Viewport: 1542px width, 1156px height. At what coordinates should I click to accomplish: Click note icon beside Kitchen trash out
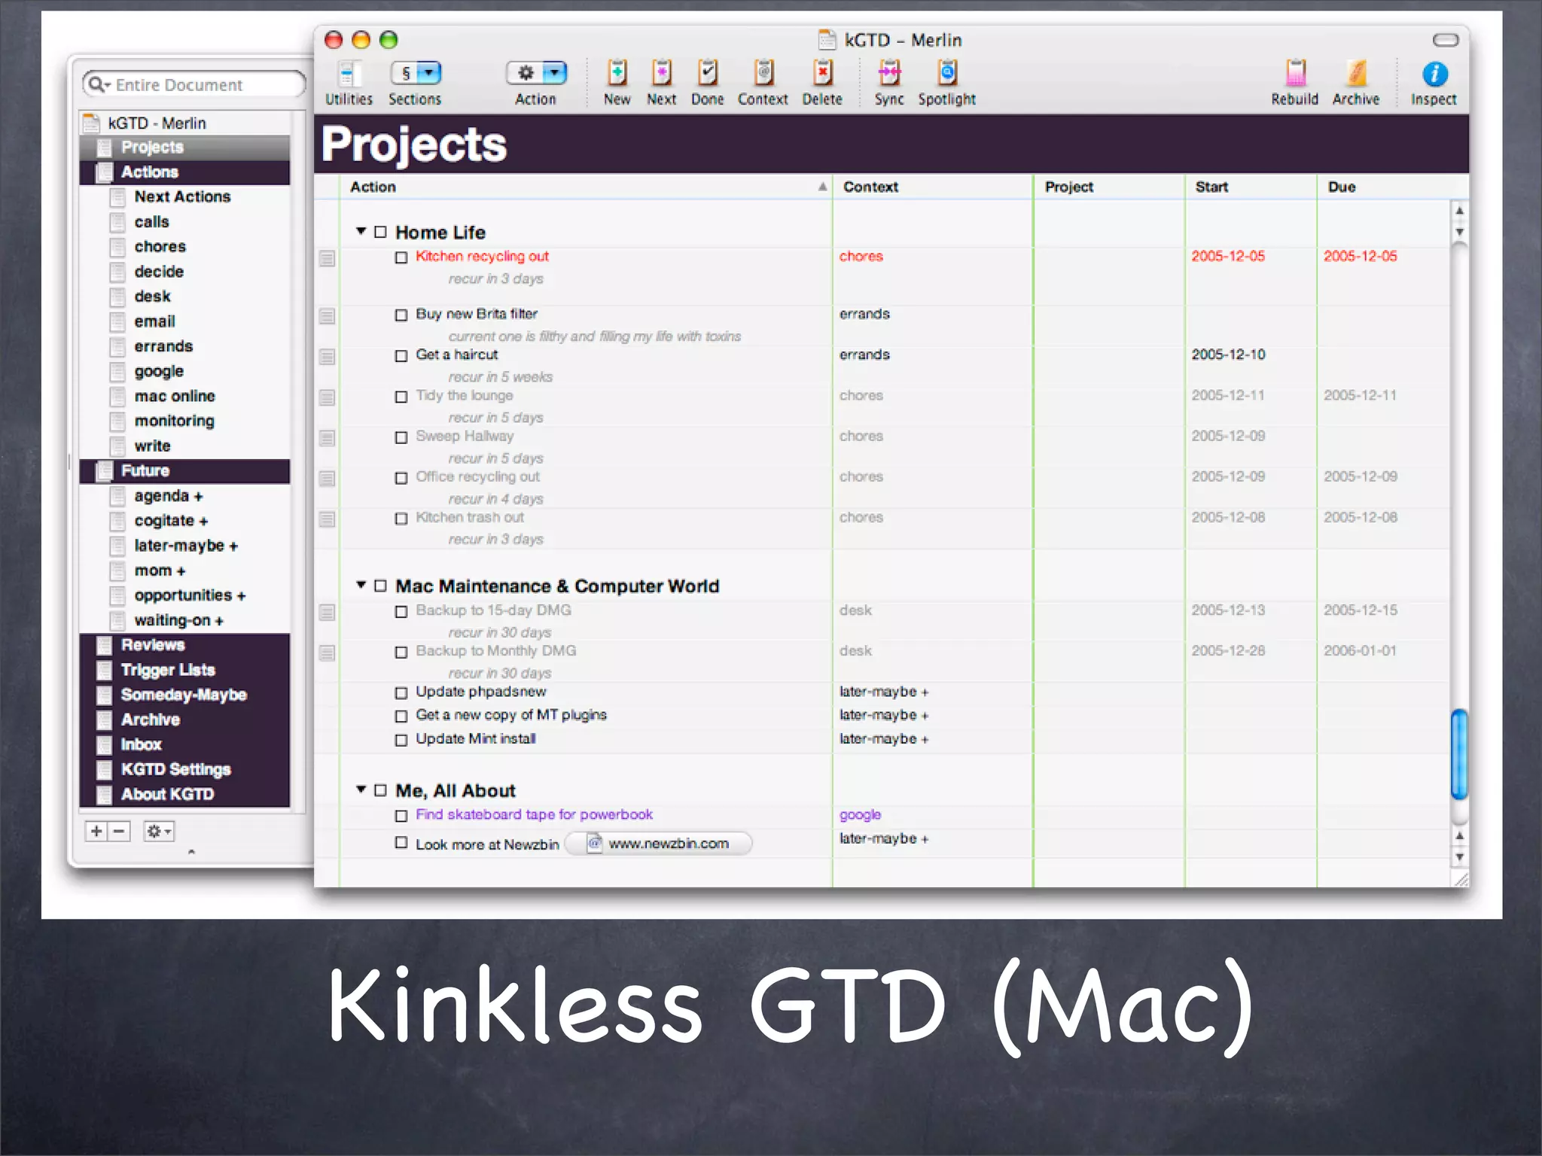point(327,519)
